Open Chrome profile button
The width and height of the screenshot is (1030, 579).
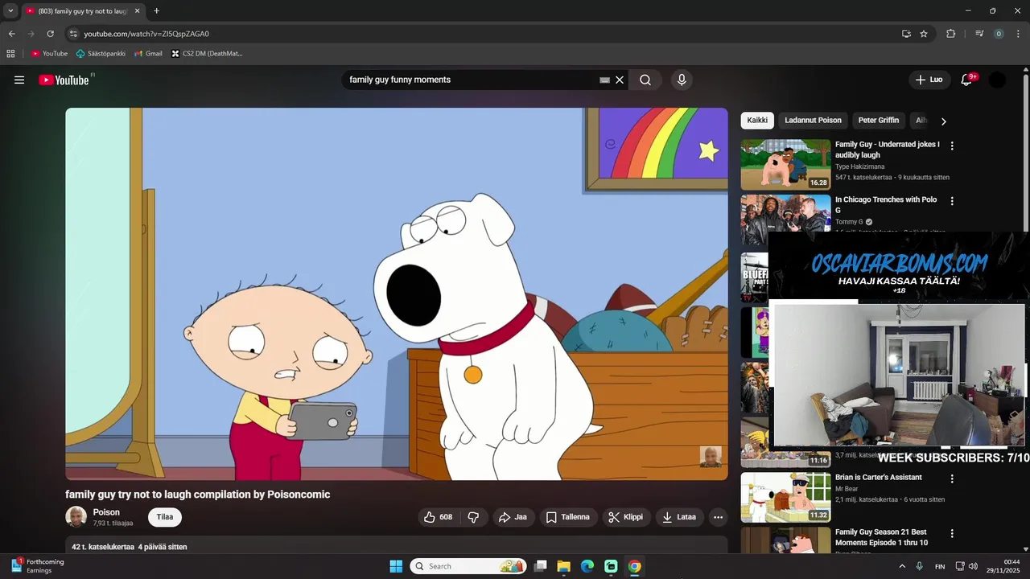tap(999, 34)
